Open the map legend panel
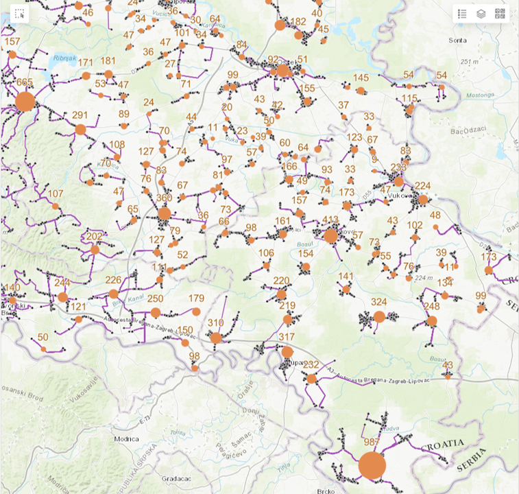This screenshot has height=494, width=519. point(462,14)
